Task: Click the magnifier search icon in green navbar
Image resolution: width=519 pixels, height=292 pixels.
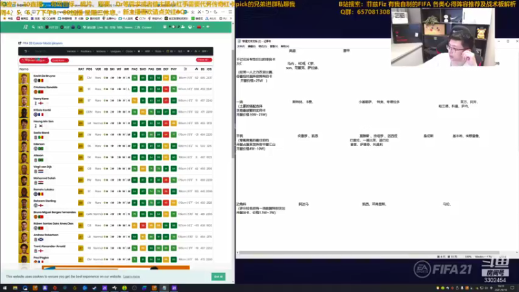Action: coord(34,27)
